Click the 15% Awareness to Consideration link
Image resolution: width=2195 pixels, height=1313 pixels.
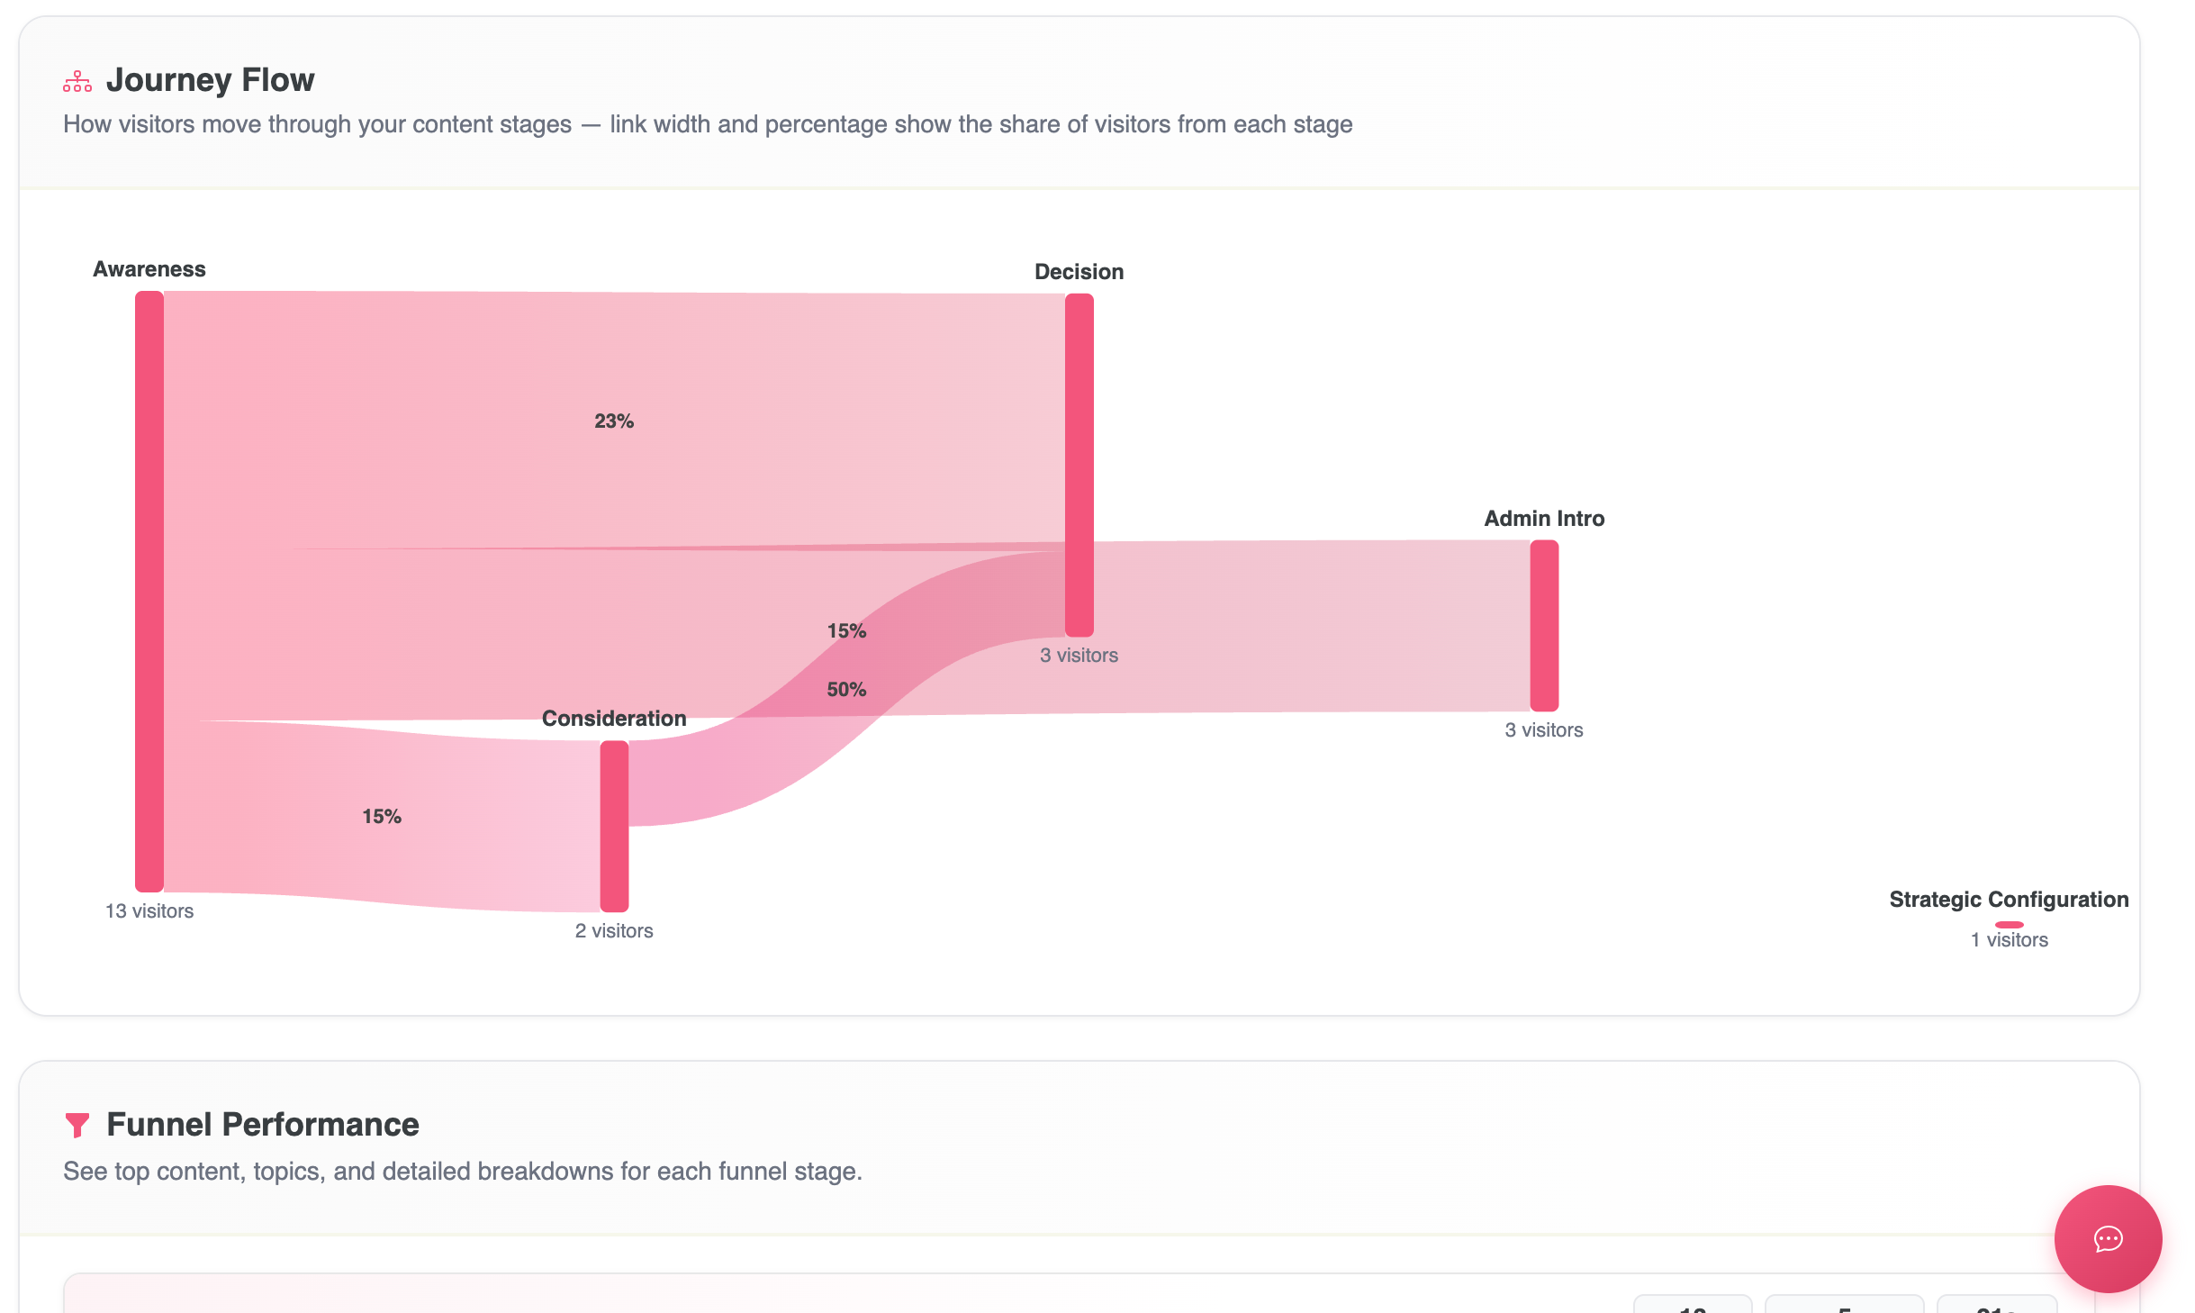tap(382, 816)
